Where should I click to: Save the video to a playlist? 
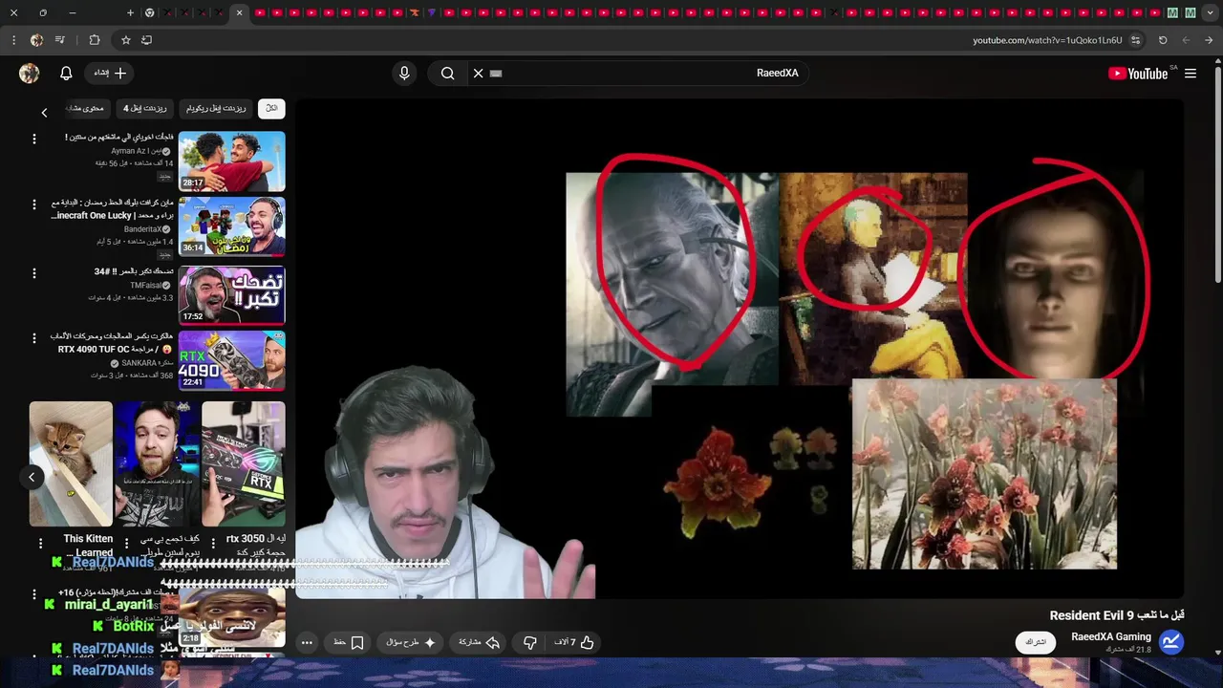[x=349, y=643]
